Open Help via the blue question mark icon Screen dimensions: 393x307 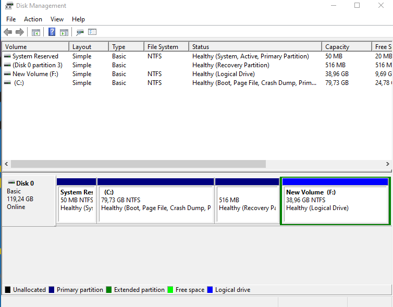tap(52, 32)
